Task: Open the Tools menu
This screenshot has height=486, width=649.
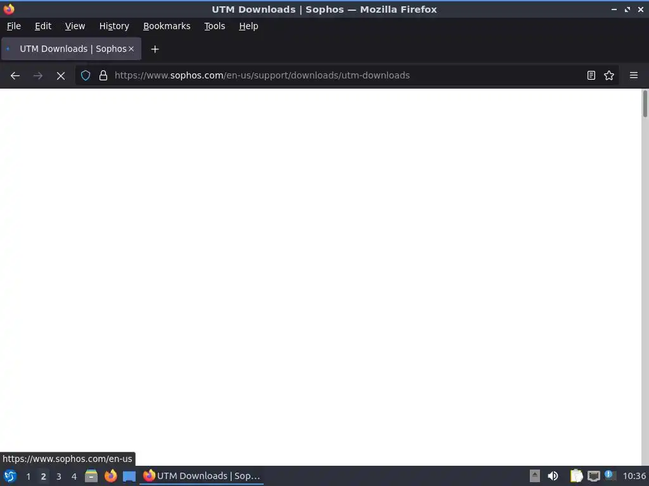Action: pos(214,26)
